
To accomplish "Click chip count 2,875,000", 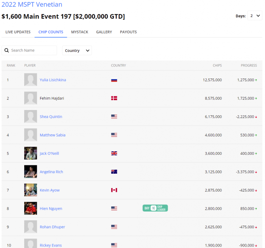I will click(x=213, y=190).
